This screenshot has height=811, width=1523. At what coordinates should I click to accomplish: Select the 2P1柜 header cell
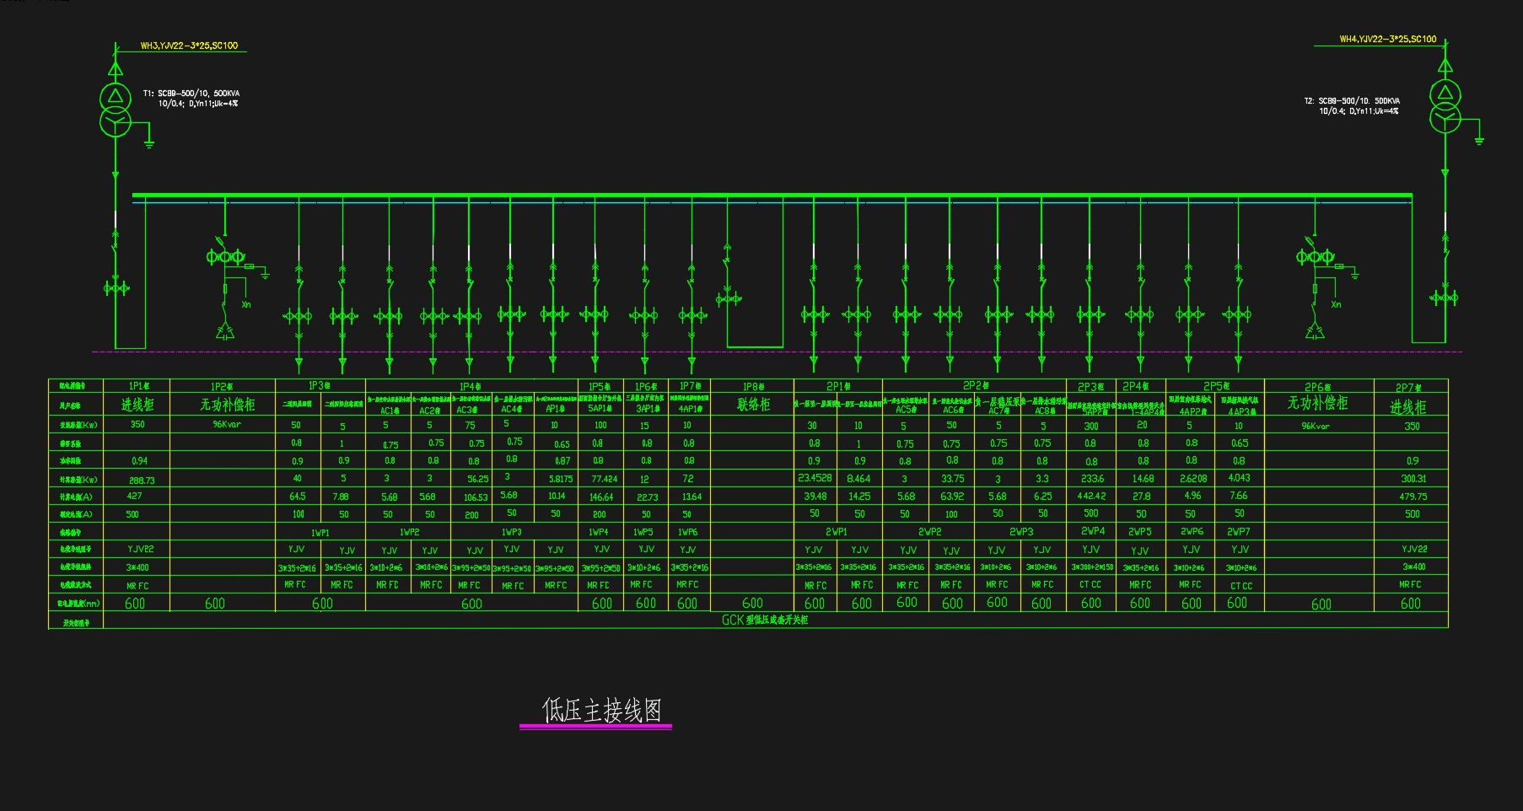coord(838,386)
